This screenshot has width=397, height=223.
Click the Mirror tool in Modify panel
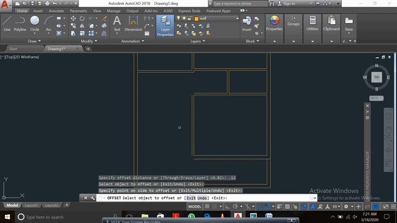pyautogui.click(x=82, y=26)
